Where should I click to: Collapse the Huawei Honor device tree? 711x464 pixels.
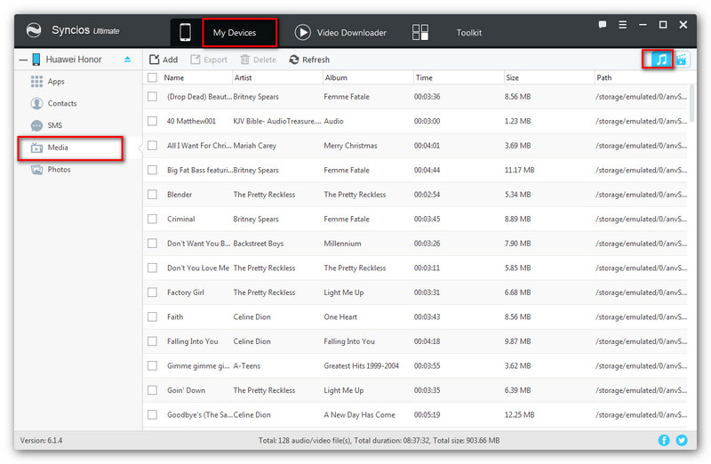coord(23,60)
